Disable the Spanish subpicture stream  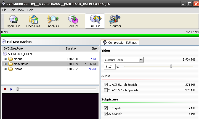[106, 114]
